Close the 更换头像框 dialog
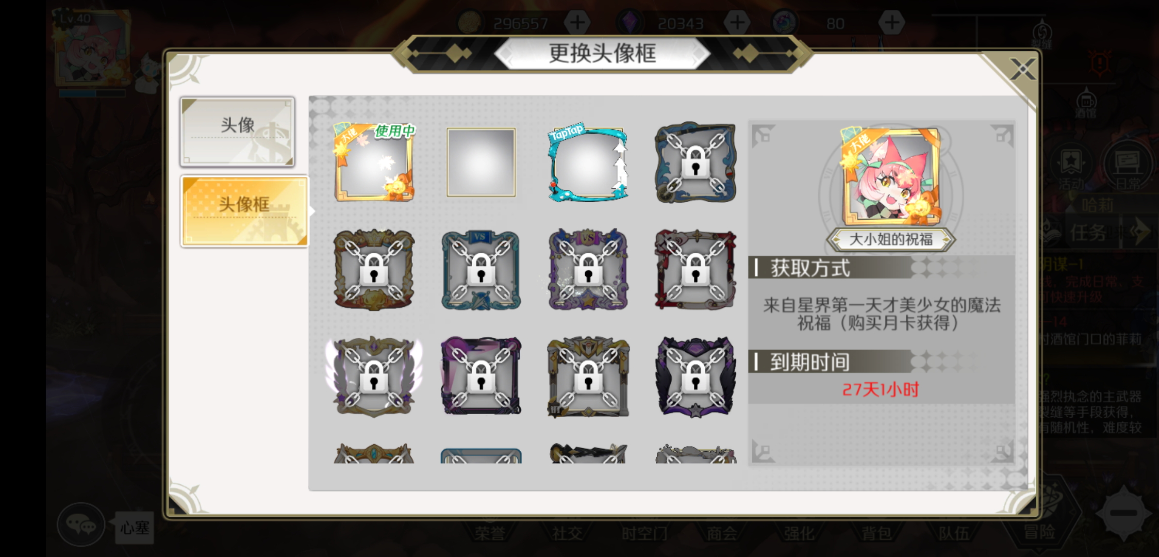 click(x=1021, y=70)
